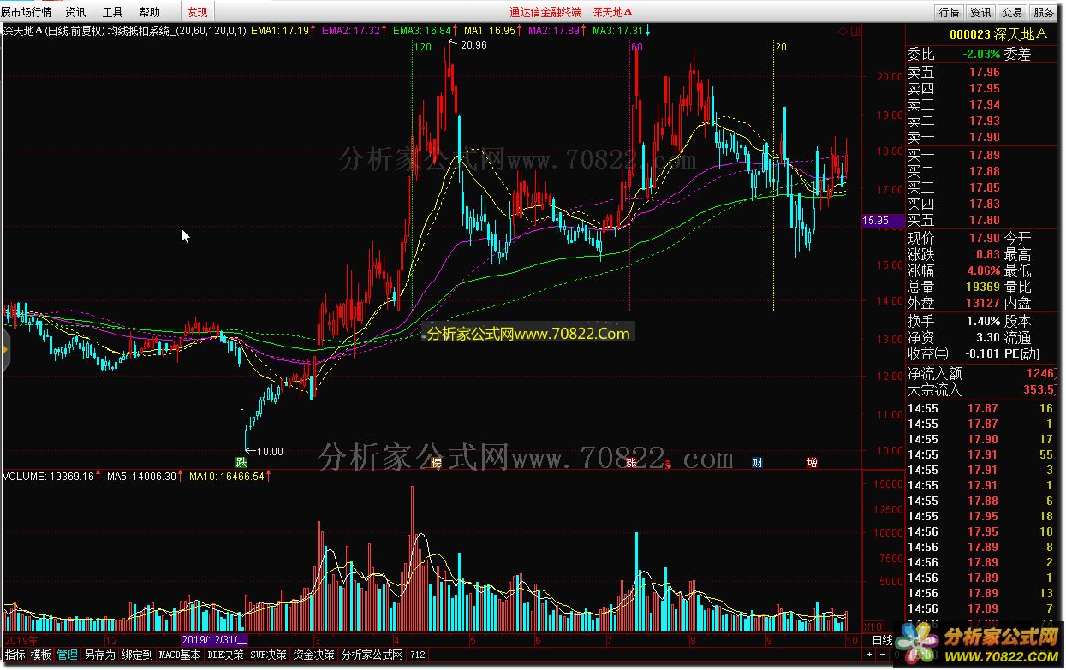1066x670 pixels.
Task: Open the 展市场行情 menu
Action: point(27,12)
